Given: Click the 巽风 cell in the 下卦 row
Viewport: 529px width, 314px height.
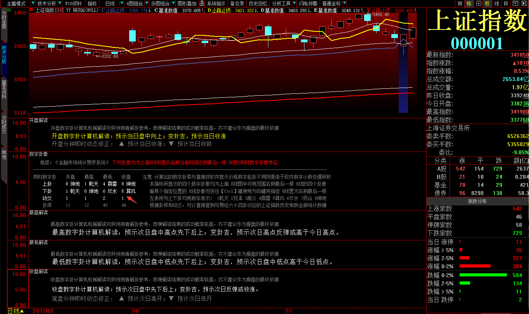Looking at the screenshot, I should pos(131,191).
